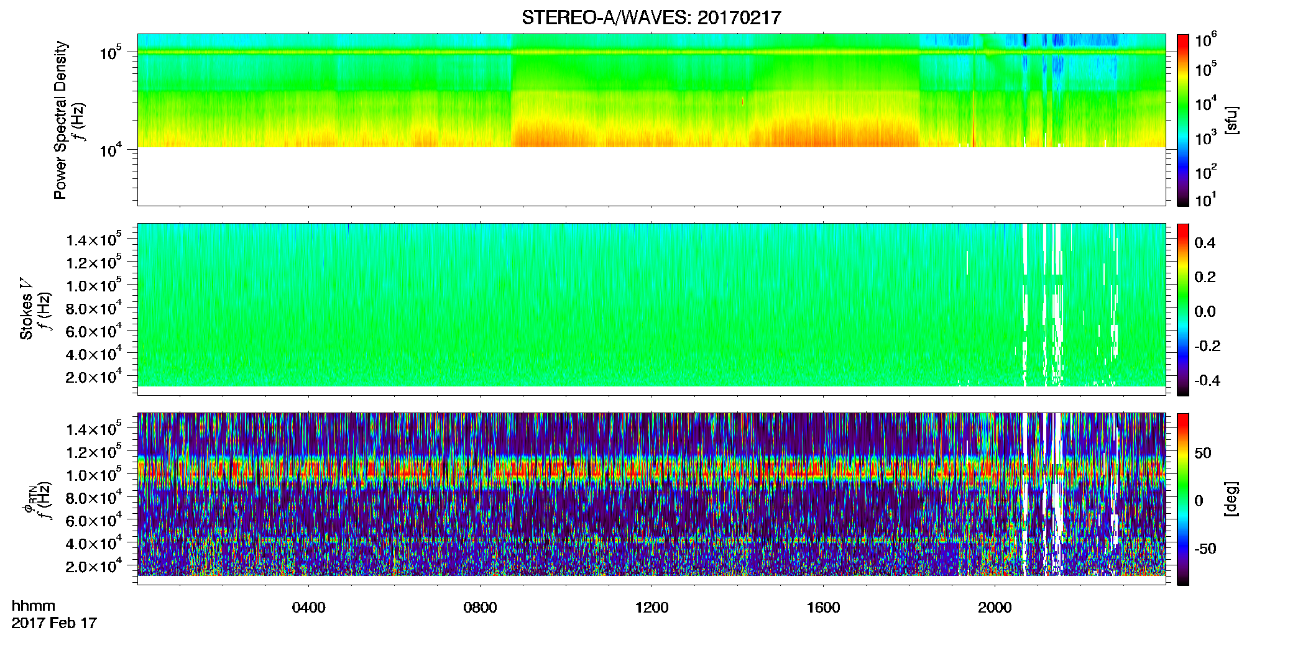1303x671 pixels.
Task: Click the Stokes V axis title
Action: click(26, 309)
